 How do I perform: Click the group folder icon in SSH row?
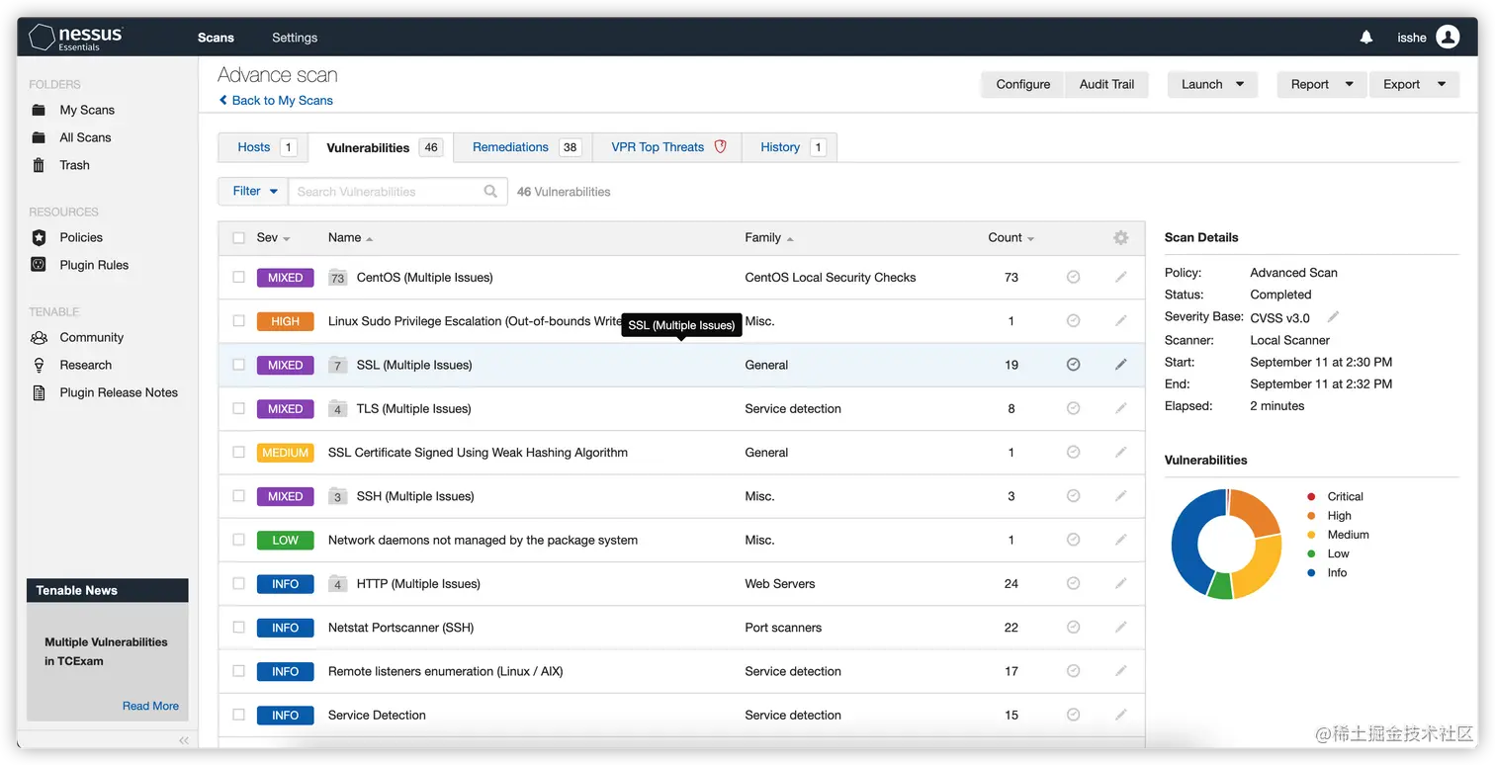tap(337, 496)
